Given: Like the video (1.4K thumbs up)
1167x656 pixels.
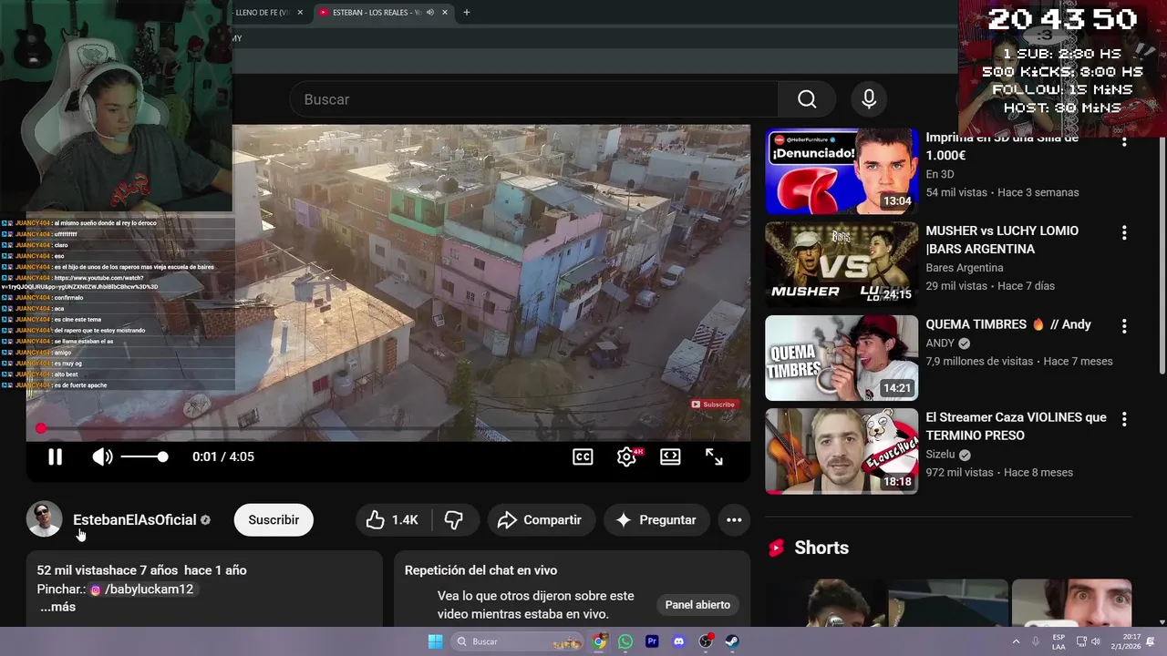Looking at the screenshot, I should 393,519.
